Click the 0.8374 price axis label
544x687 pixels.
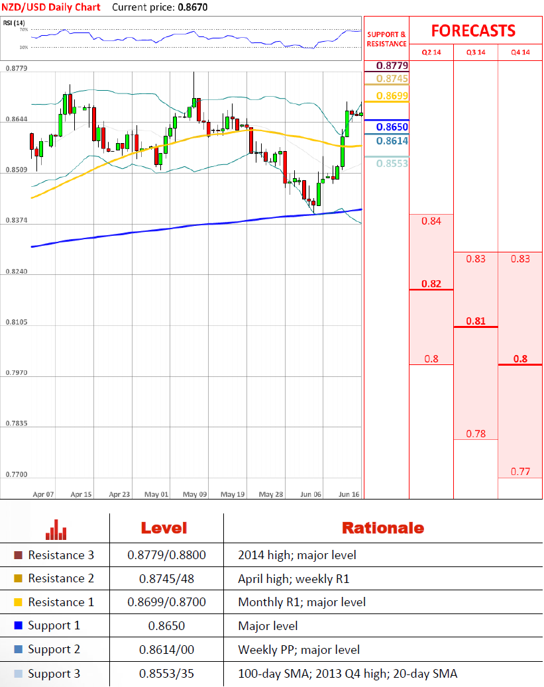[x=16, y=221]
